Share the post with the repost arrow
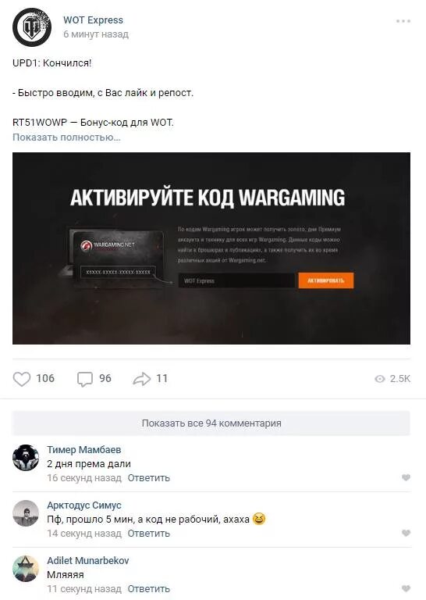The width and height of the screenshot is (426, 600). 142,379
